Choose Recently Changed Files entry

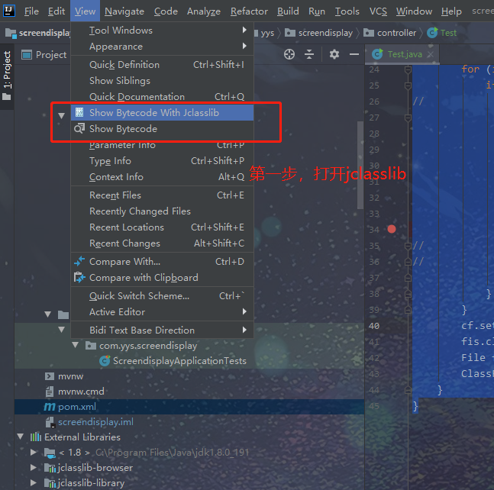coord(163,211)
